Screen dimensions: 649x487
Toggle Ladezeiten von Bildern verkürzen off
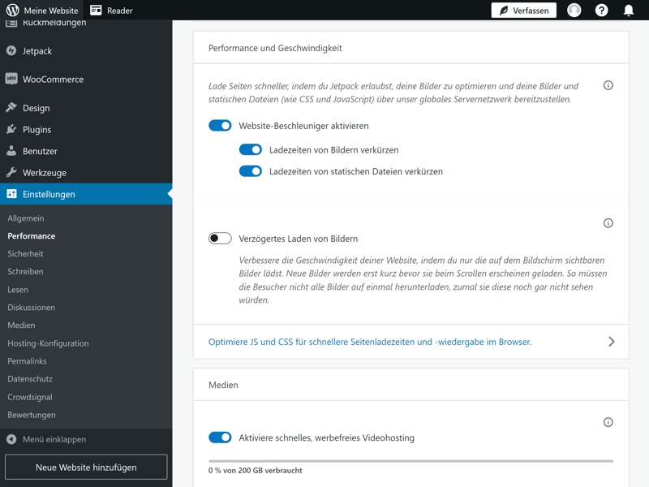[250, 150]
